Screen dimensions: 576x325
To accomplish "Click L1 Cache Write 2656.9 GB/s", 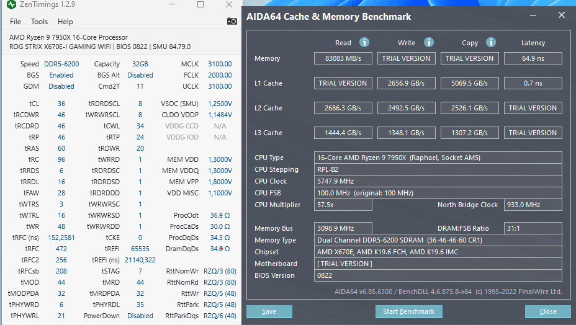I will click(x=407, y=83).
